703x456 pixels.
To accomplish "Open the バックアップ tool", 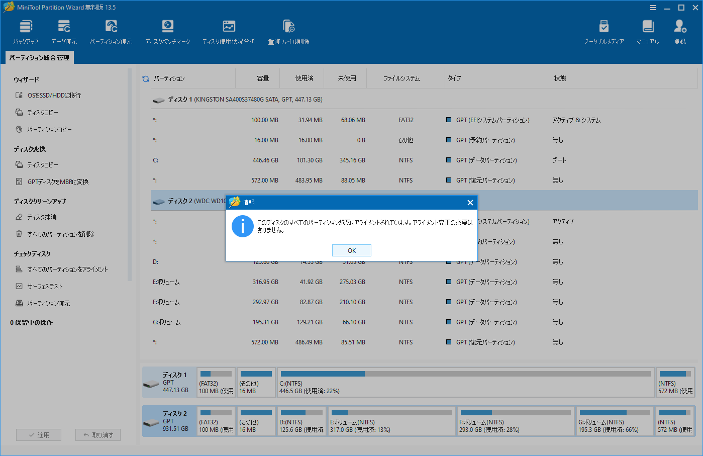I will coord(26,30).
